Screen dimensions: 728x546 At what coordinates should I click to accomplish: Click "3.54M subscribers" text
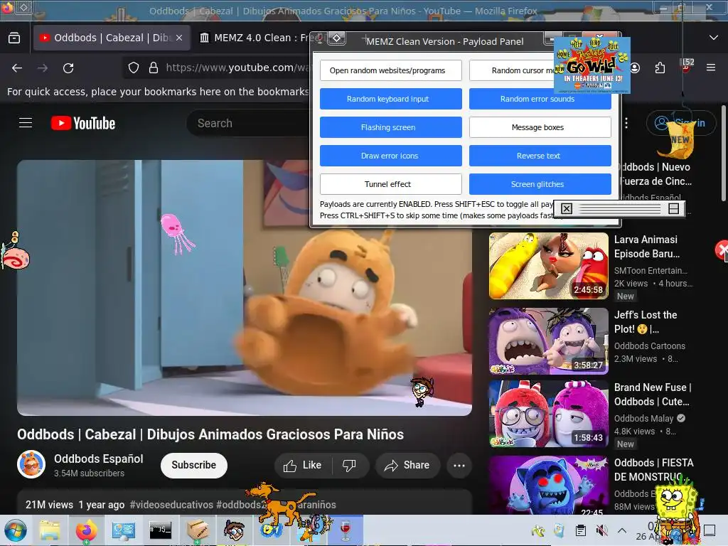89,473
